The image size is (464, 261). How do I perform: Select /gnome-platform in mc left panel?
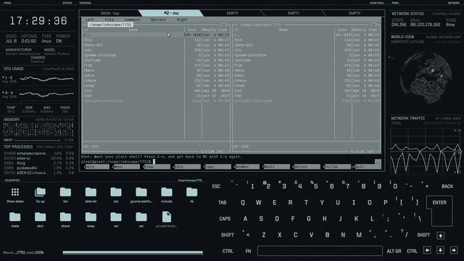click(x=133, y=55)
